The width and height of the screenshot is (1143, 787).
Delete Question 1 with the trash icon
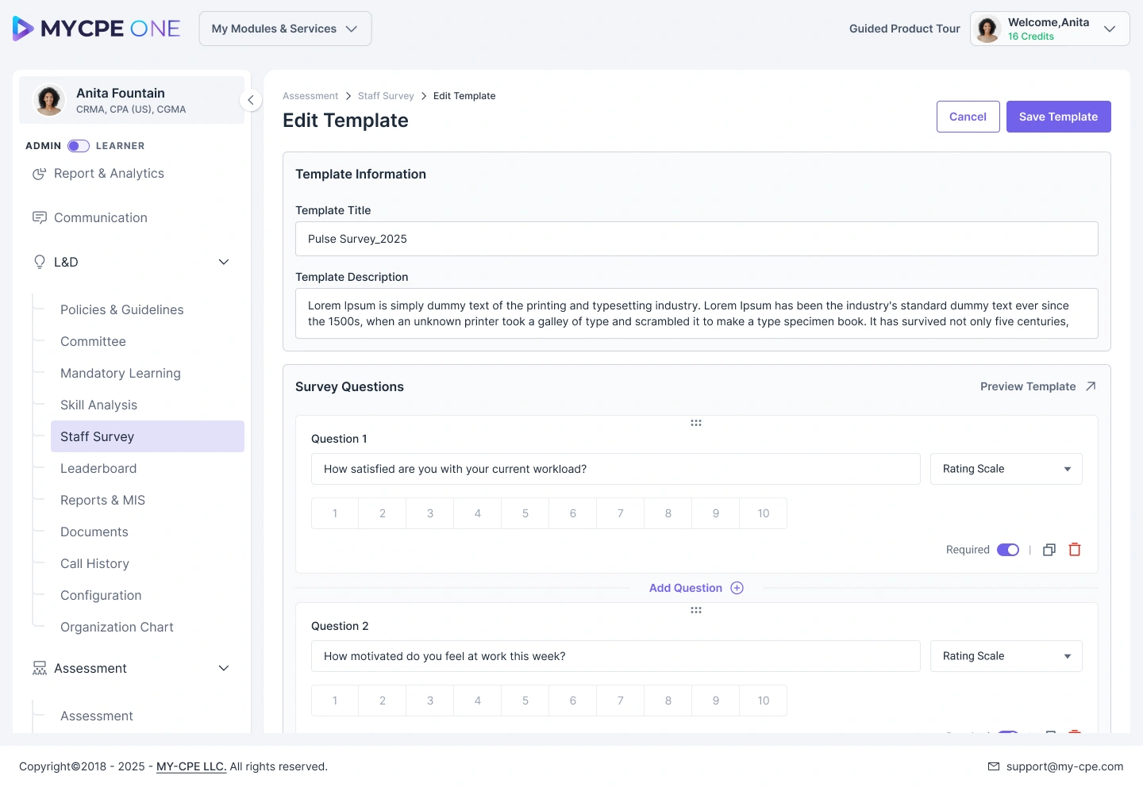tap(1075, 550)
